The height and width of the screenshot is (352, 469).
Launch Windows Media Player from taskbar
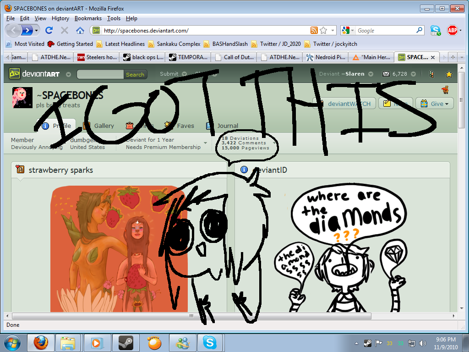click(96, 343)
